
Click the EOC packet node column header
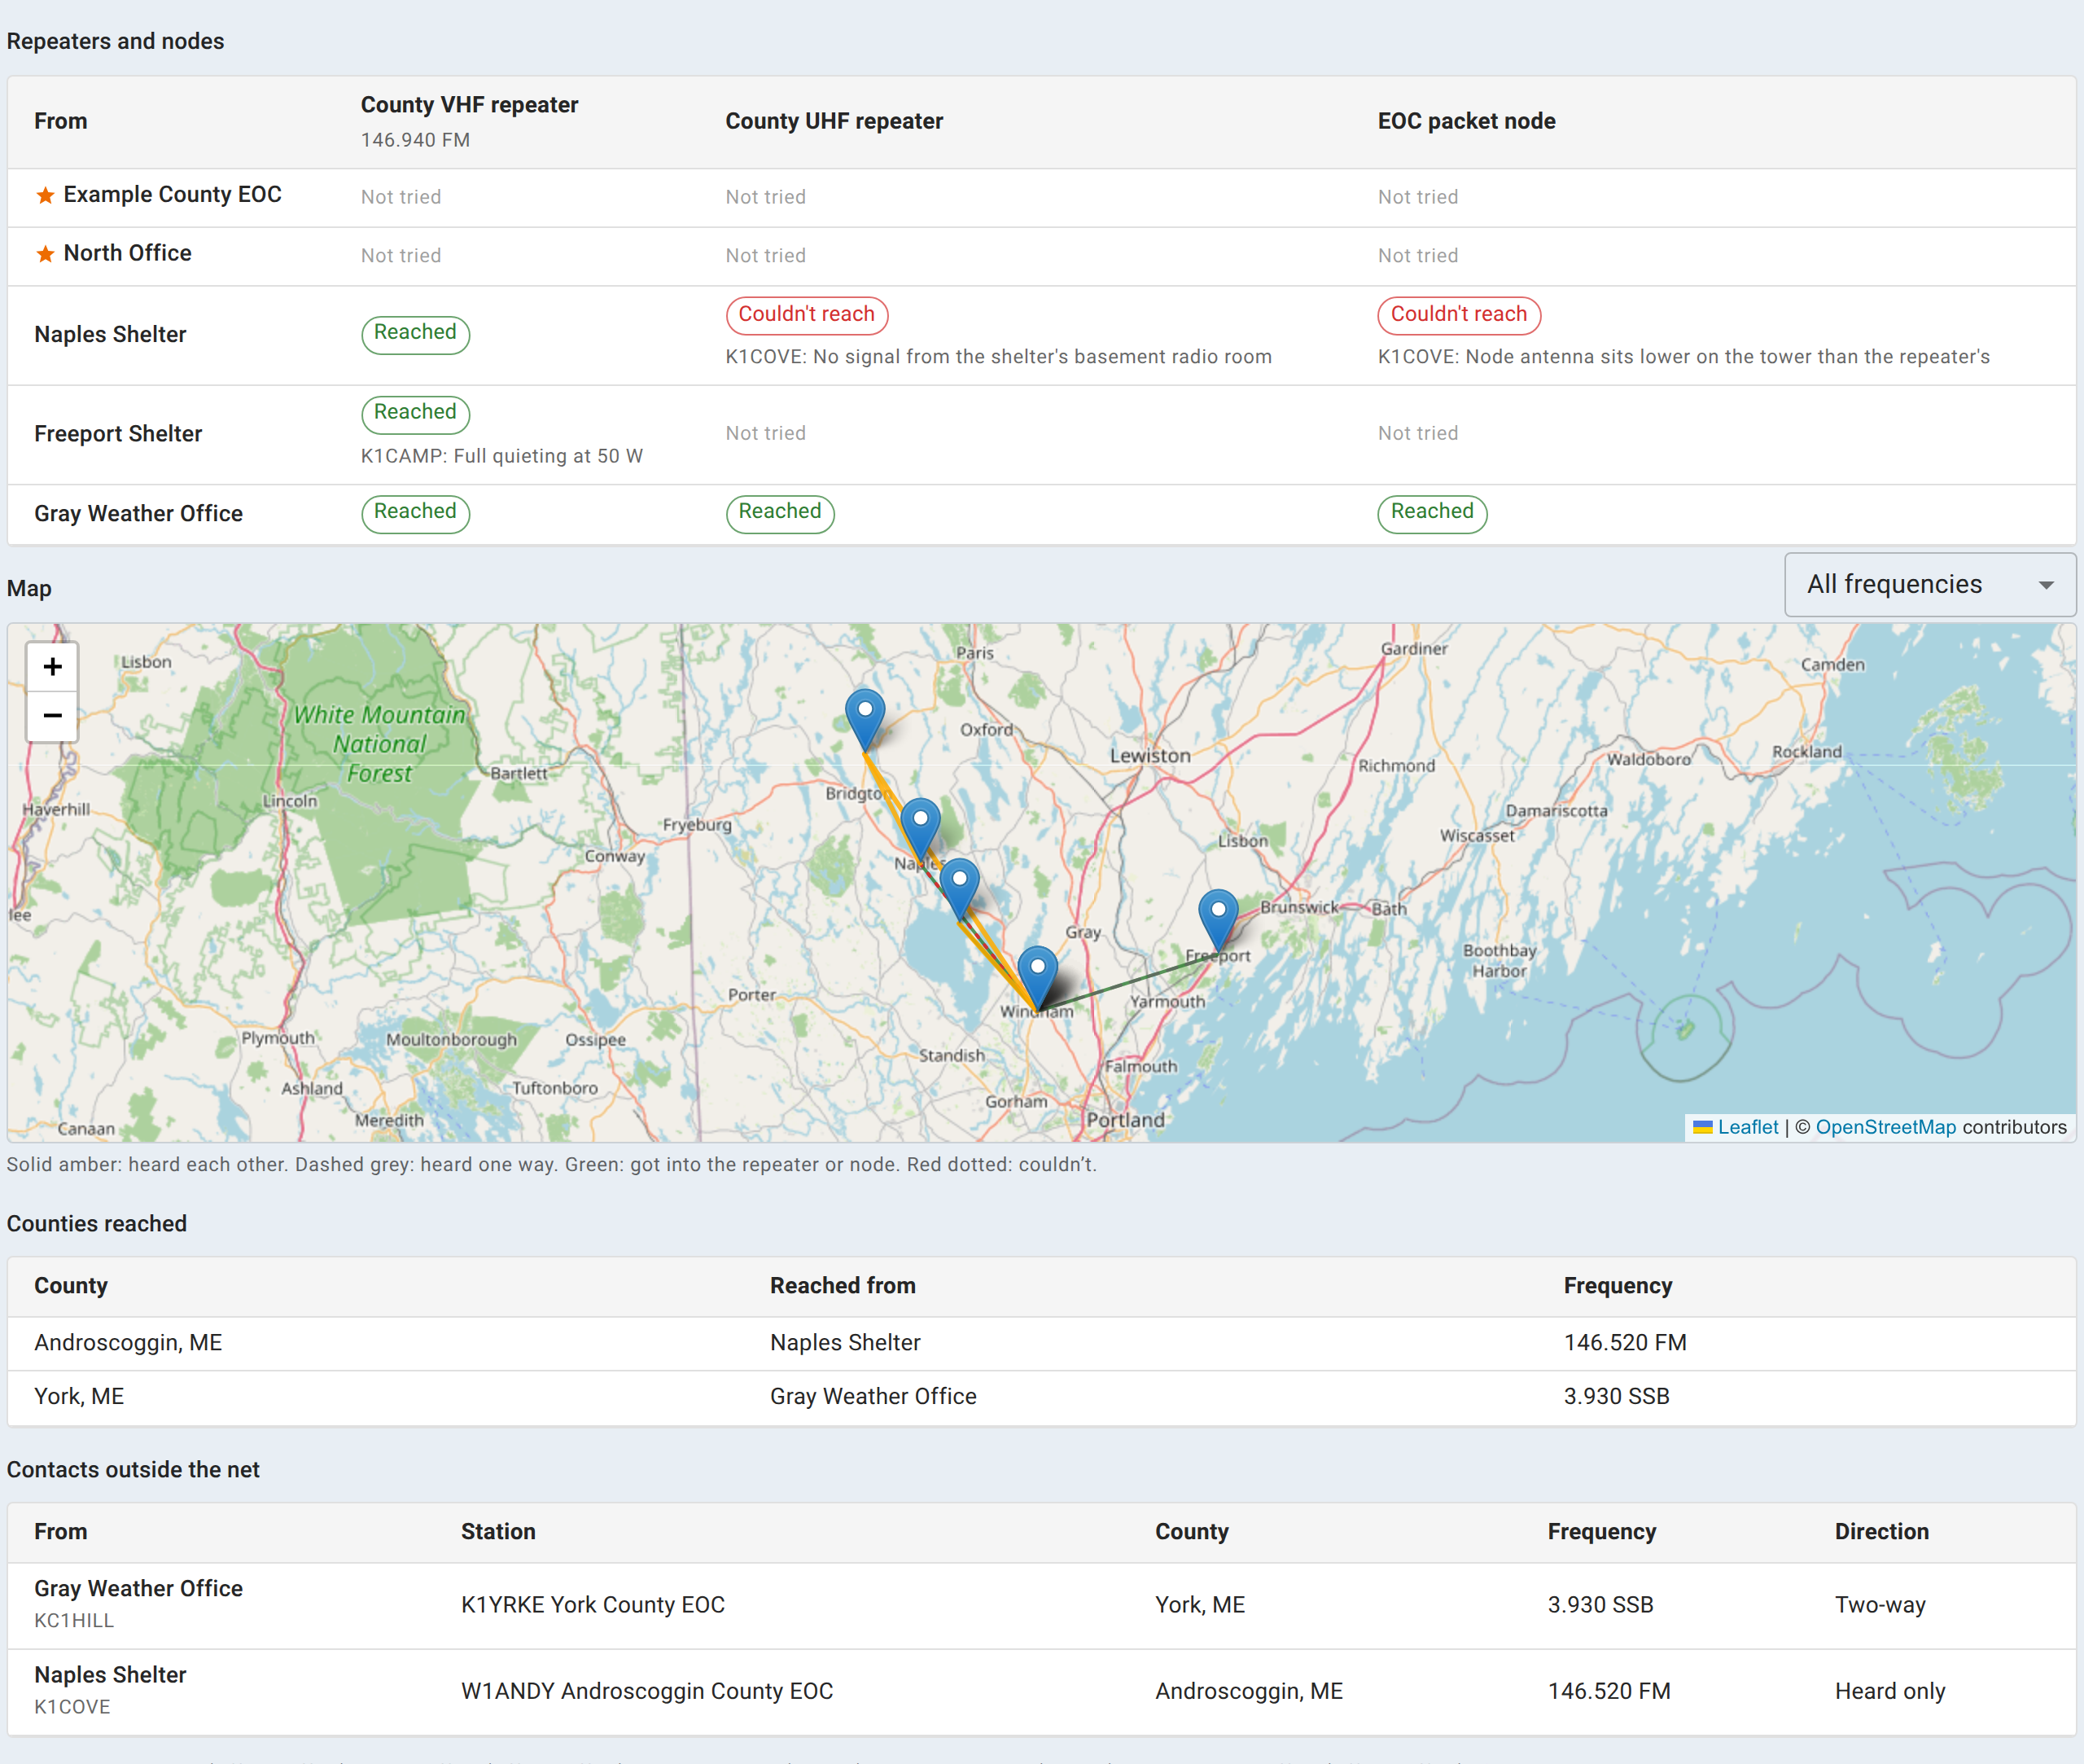tap(1466, 121)
